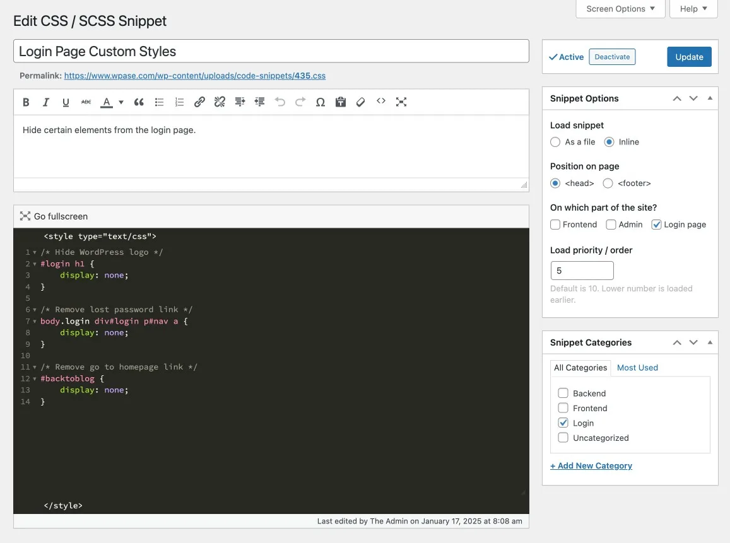
Task: Insert a numbered list
Action: (179, 102)
